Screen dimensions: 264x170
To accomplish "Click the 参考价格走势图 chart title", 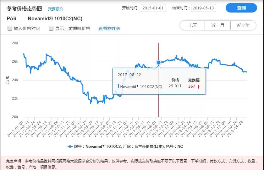I will 24,8.
